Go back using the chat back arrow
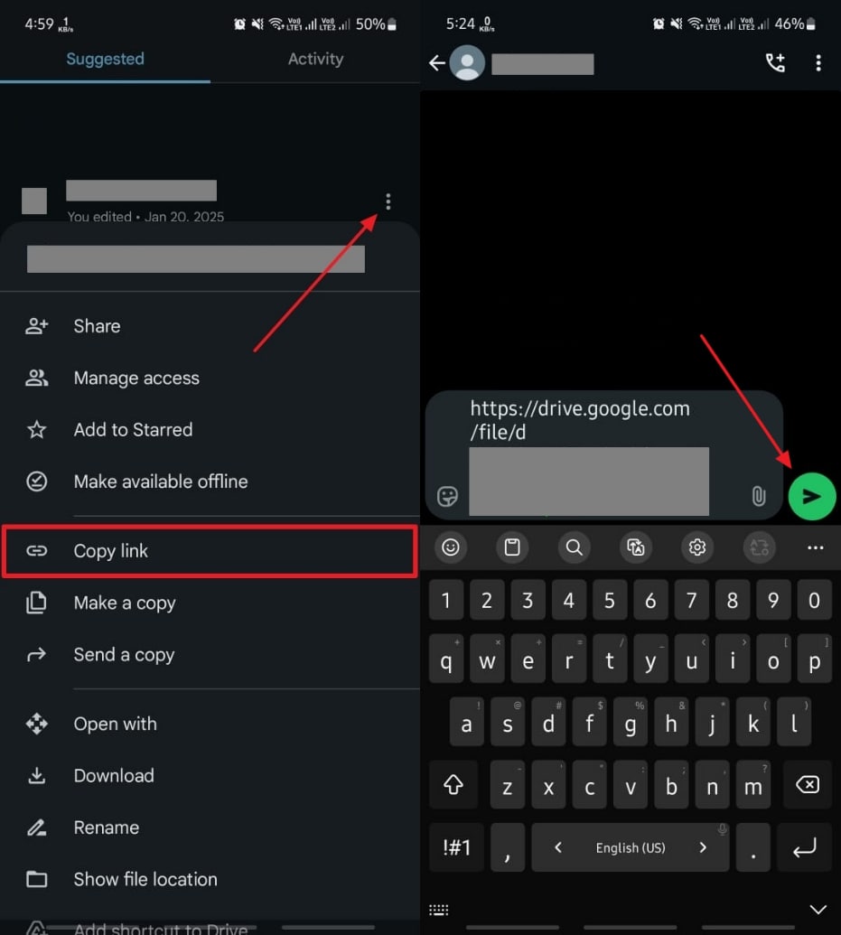Viewport: 841px width, 935px height. tap(436, 62)
